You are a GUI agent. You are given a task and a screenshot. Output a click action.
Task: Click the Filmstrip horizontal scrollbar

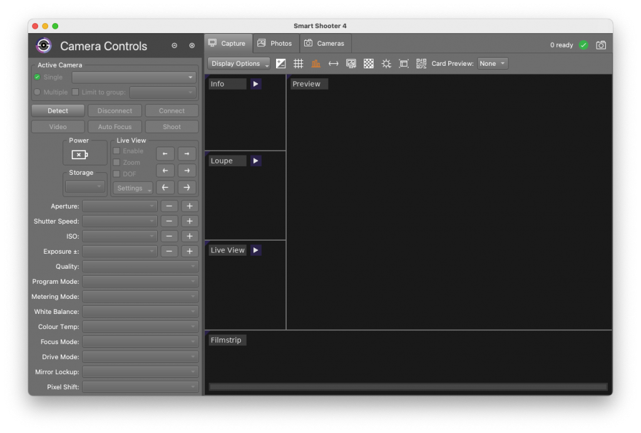[408, 387]
